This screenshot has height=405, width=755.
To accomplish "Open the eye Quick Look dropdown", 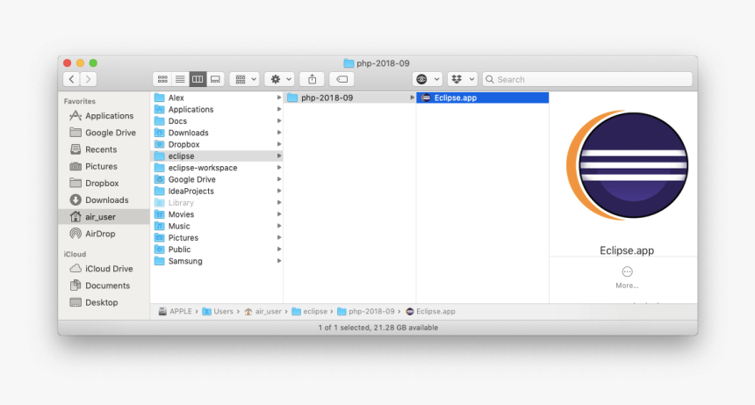I will pos(427,79).
